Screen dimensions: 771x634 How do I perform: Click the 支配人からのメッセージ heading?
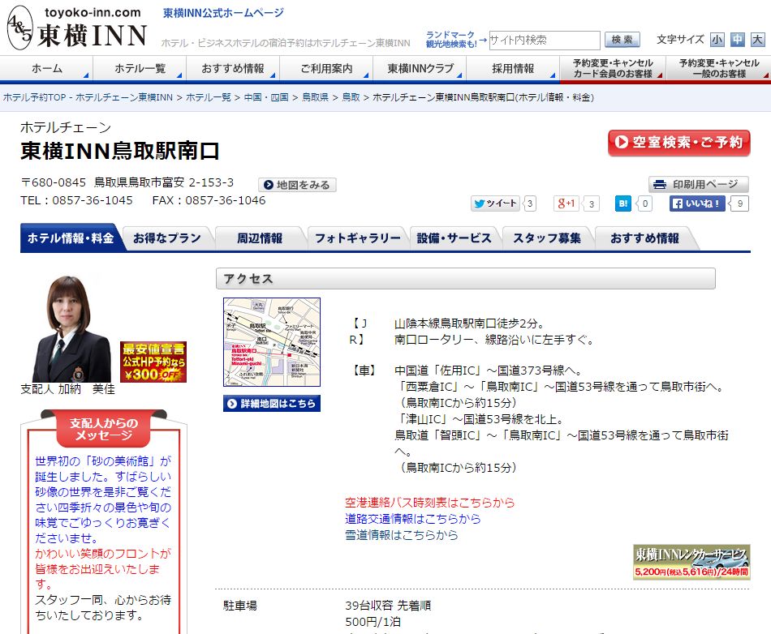click(104, 429)
